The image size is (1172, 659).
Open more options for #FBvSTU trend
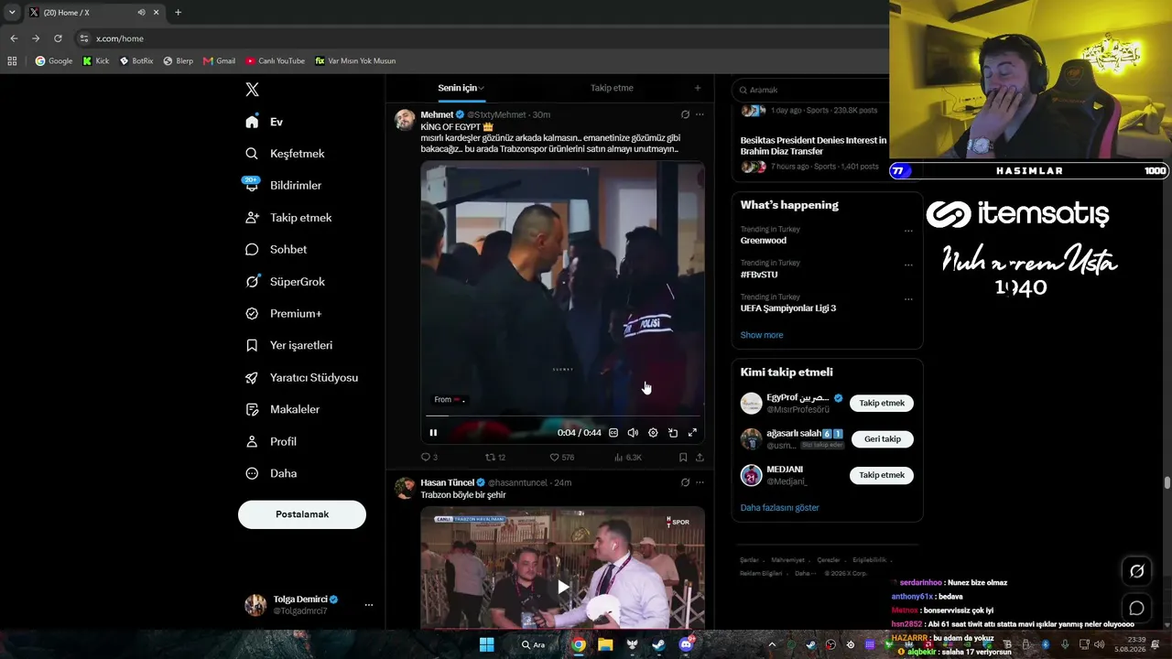[908, 265]
